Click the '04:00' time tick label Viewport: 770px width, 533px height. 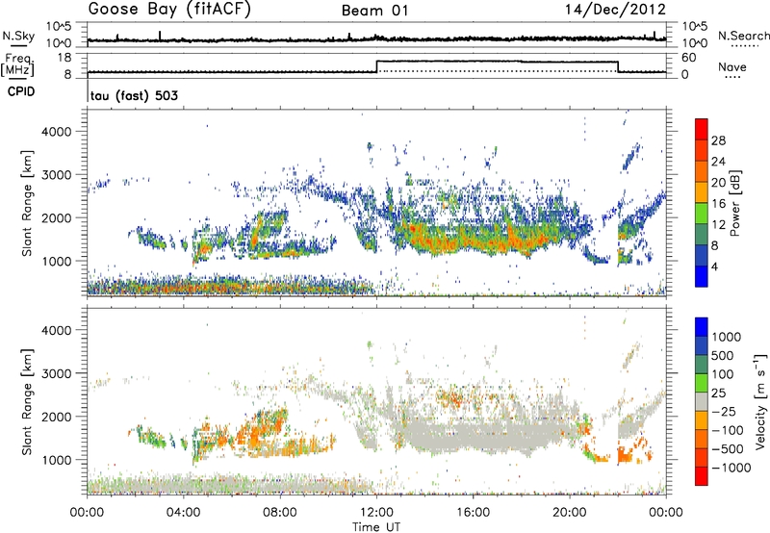[184, 513]
